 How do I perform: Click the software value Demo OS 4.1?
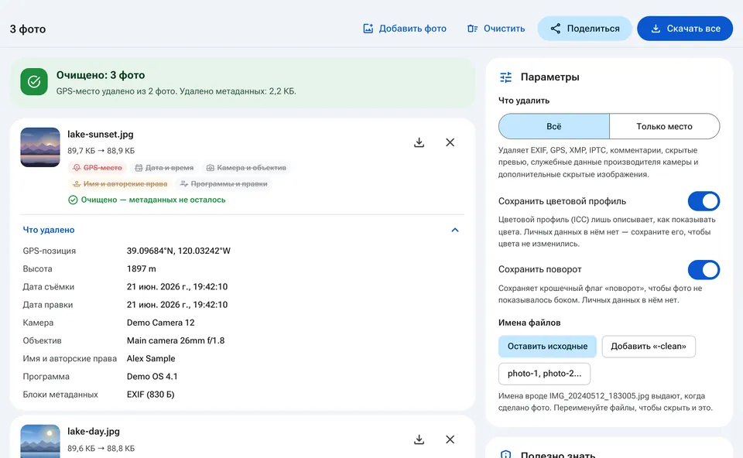point(152,377)
